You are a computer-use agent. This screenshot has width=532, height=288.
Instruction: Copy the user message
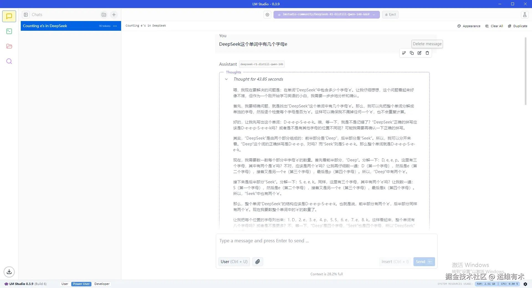pyautogui.click(x=412, y=53)
